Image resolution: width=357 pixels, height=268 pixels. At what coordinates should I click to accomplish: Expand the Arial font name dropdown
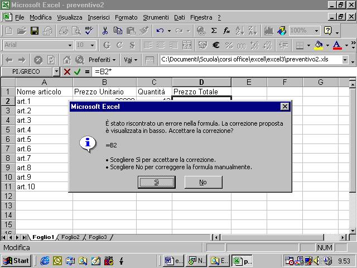[70, 45]
